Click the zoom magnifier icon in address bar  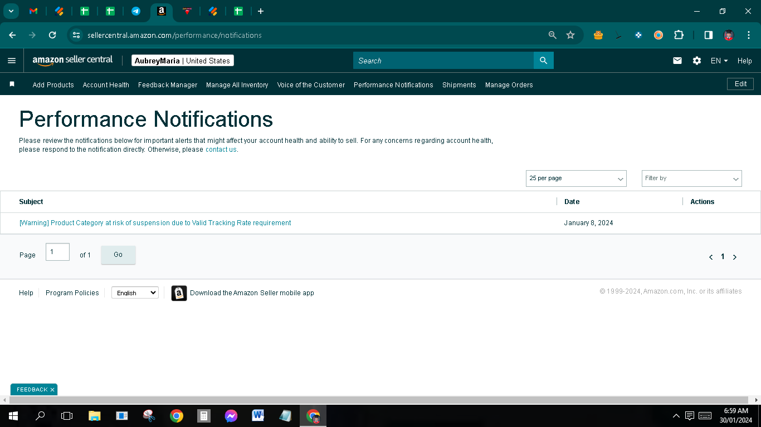point(553,35)
